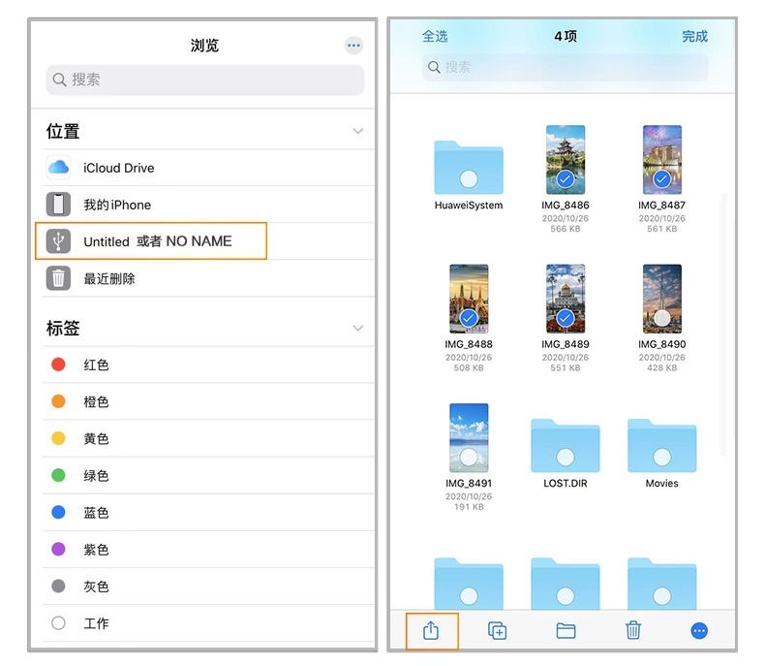Viewport: 765px width, 666px height.
Task: Tap the 搜索 search field in 浏览
Action: (205, 79)
